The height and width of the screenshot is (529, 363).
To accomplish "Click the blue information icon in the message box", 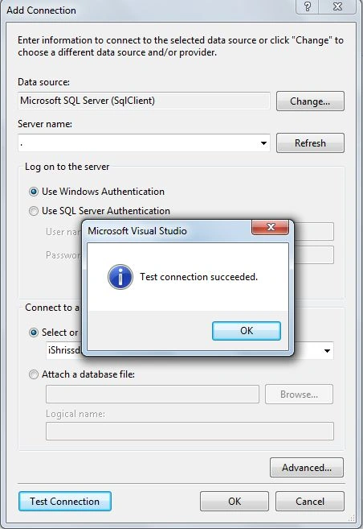I will point(120,277).
